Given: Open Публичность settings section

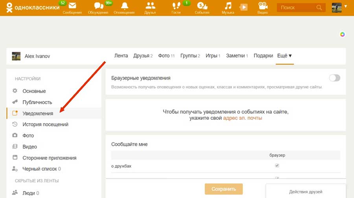Looking at the screenshot, I should point(37,102).
